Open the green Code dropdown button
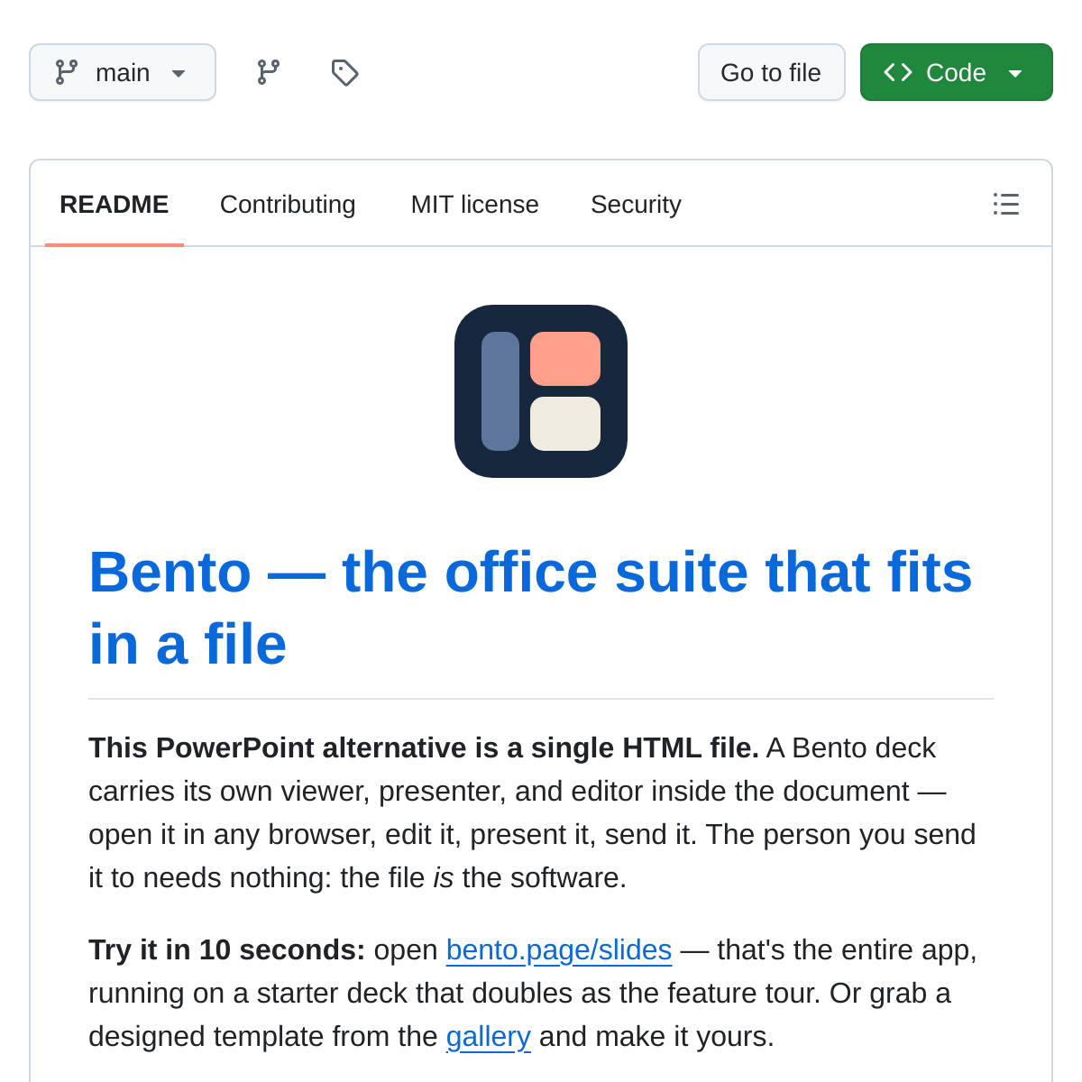1082x1082 pixels. (x=957, y=72)
